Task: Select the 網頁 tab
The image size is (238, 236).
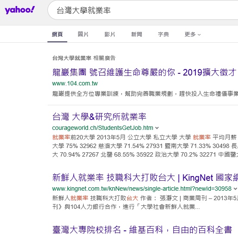Action: coord(57,35)
